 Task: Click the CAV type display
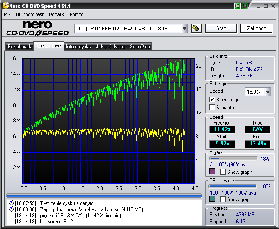258,129
